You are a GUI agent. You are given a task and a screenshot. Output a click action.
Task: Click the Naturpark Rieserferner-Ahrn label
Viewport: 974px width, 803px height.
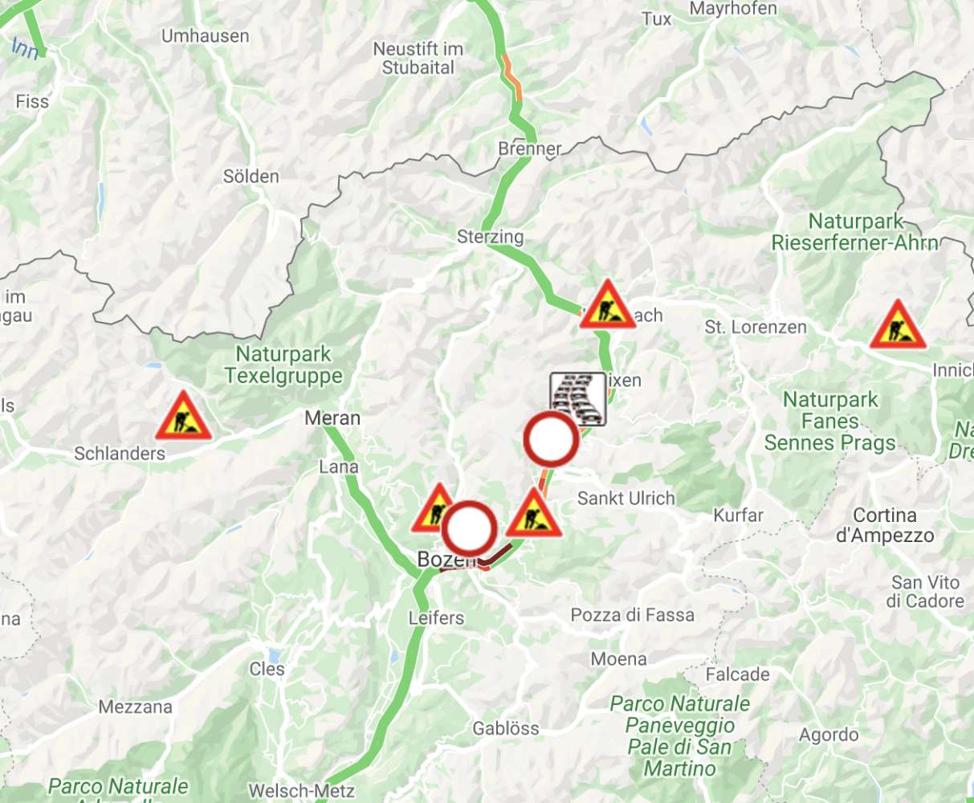point(855,232)
